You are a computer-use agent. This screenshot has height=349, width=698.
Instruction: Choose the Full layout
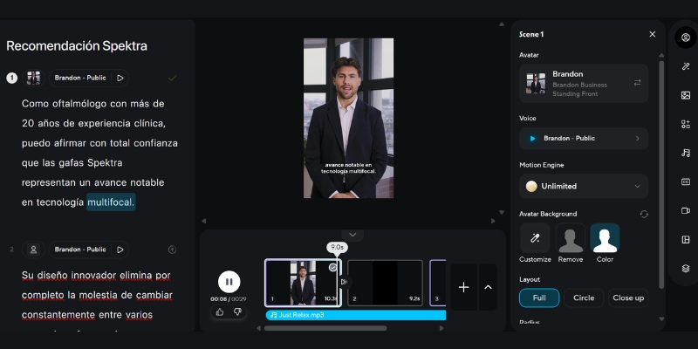pyautogui.click(x=539, y=298)
